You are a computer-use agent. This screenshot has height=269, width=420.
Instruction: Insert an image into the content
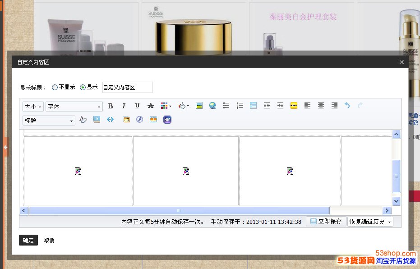(199, 106)
